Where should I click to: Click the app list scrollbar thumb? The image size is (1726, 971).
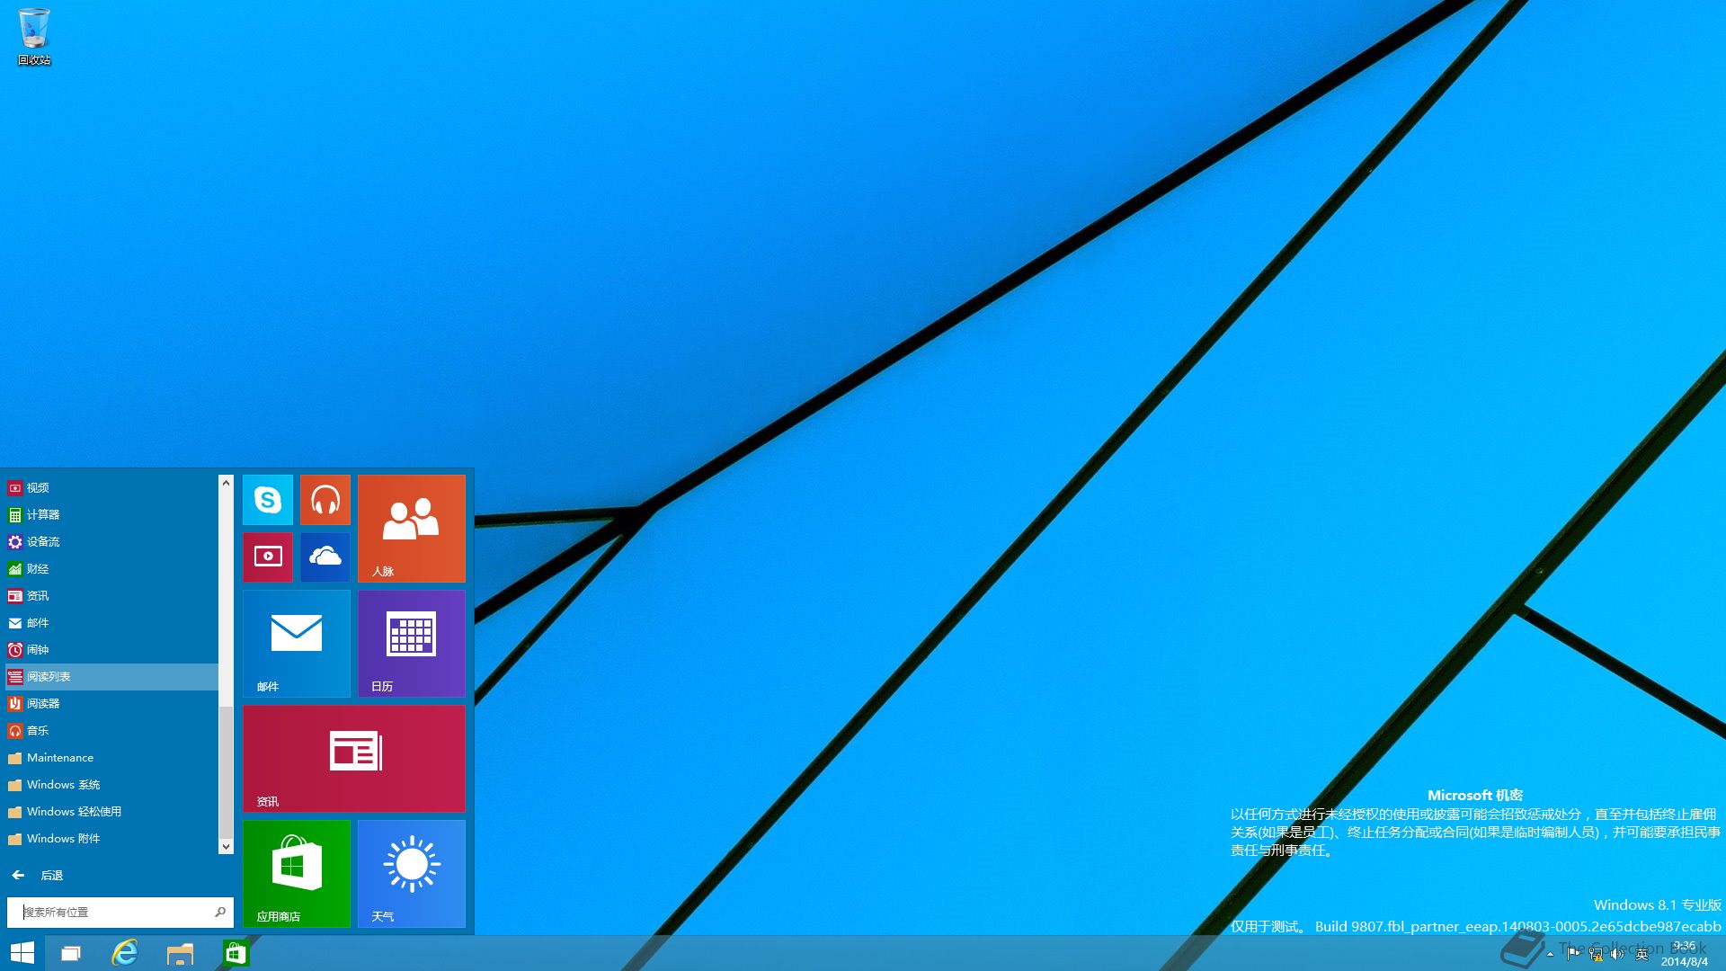[x=226, y=772]
